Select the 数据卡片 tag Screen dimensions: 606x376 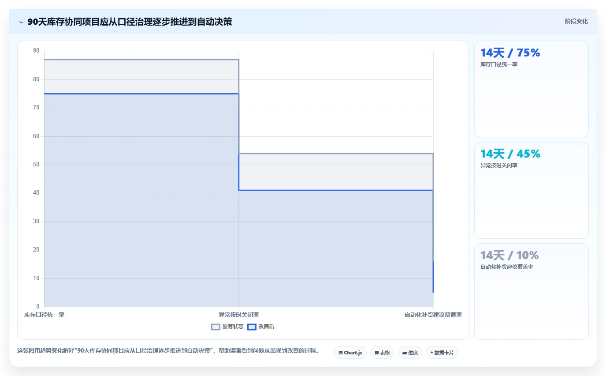point(442,353)
